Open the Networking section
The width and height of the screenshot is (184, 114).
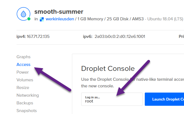coord(28,95)
